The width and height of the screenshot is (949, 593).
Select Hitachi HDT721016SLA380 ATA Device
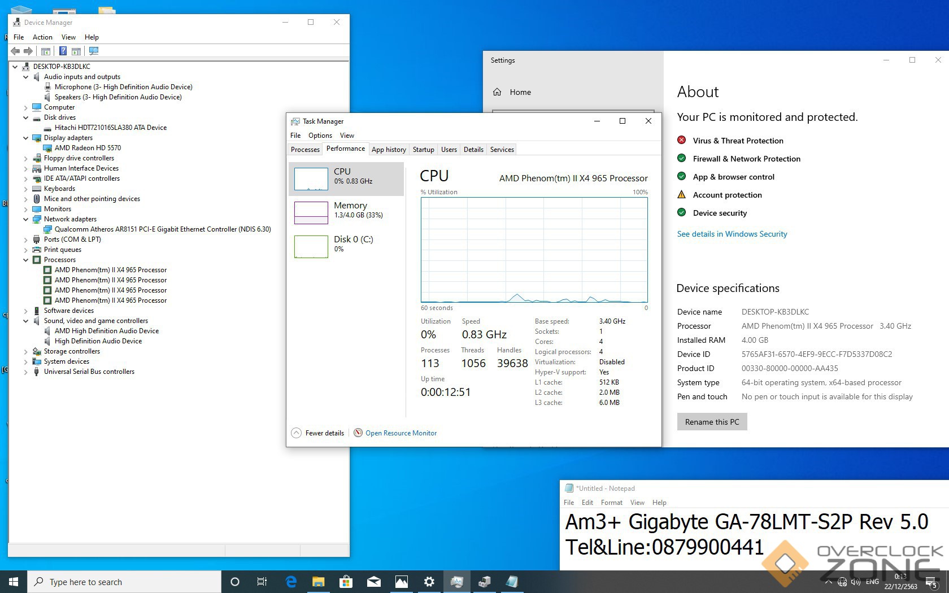[111, 128]
